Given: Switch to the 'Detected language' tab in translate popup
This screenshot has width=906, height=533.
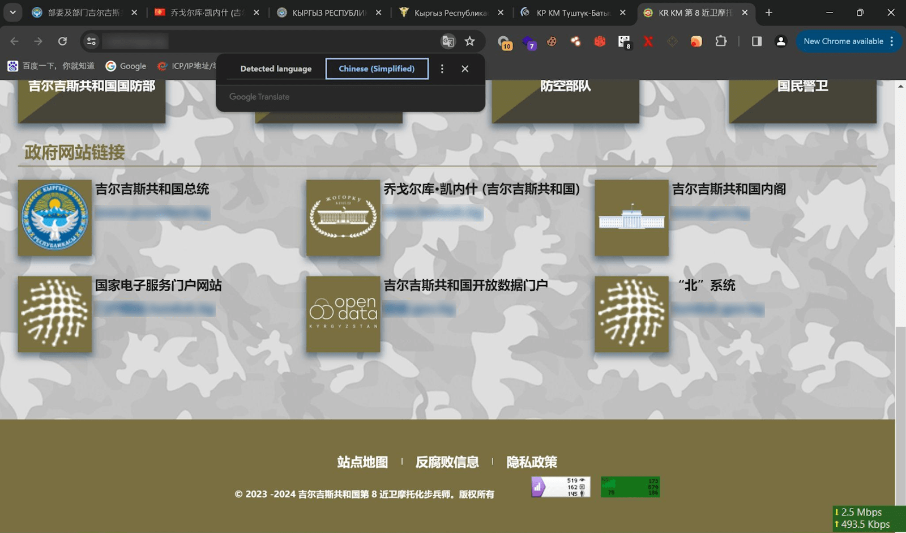Looking at the screenshot, I should coord(276,69).
